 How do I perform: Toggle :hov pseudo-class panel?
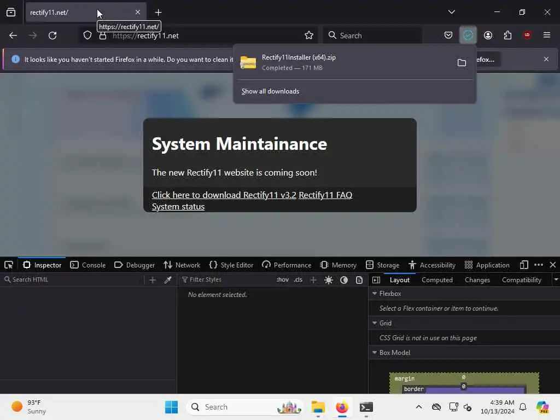pos(283,279)
